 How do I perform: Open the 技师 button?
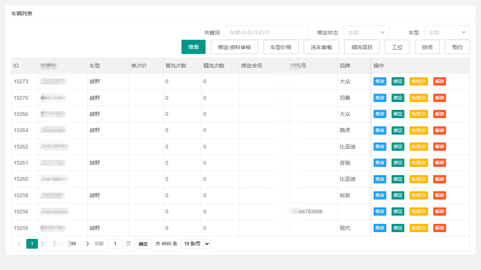(427, 47)
